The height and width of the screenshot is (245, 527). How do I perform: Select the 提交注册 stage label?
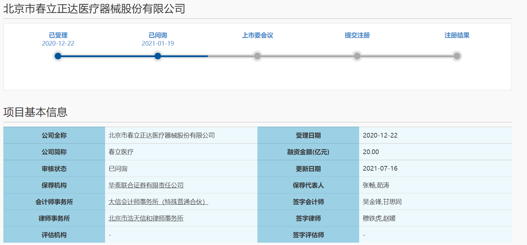click(x=357, y=35)
